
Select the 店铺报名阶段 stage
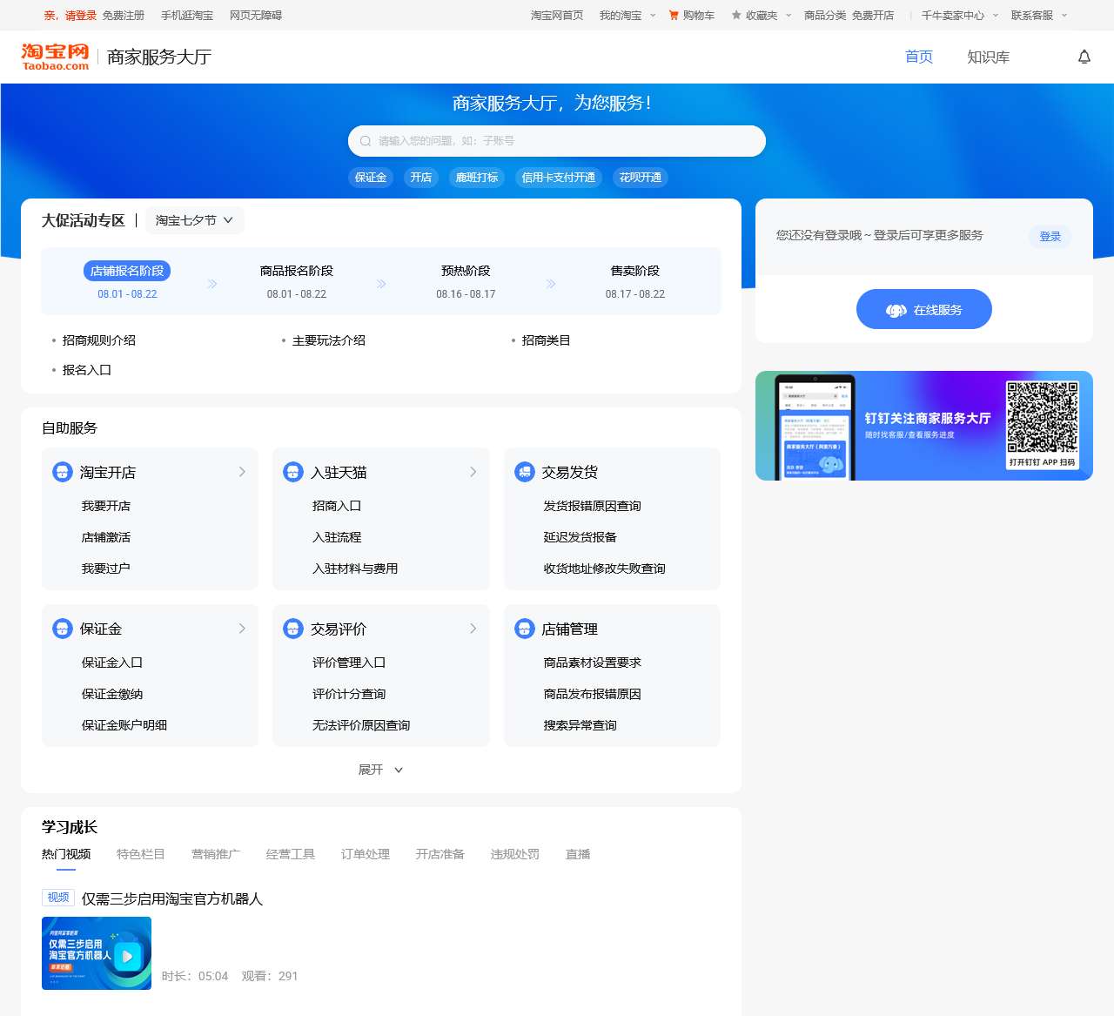127,271
